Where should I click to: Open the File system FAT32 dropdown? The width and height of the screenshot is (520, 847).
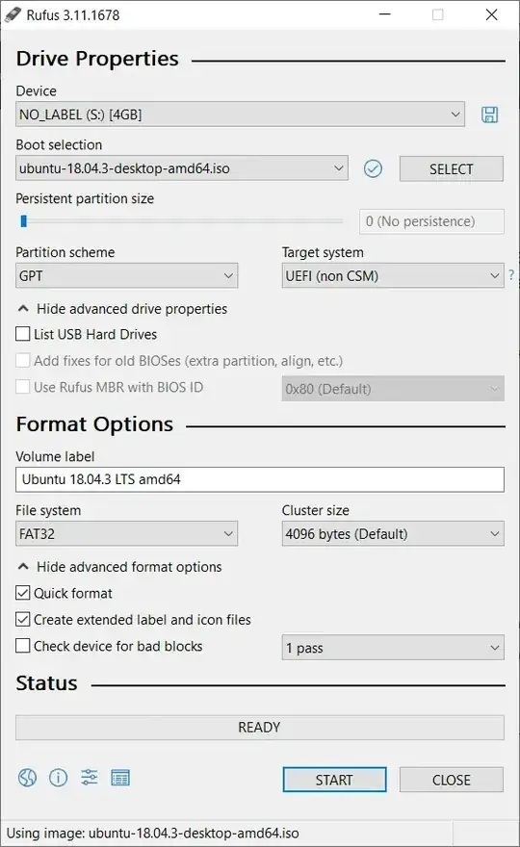pos(126,533)
